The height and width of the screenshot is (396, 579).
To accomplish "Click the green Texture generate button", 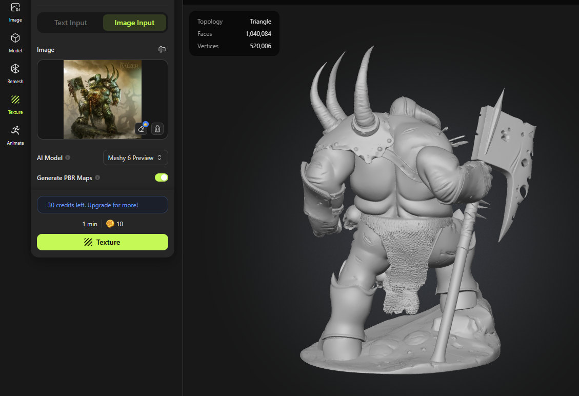I will click(x=102, y=242).
